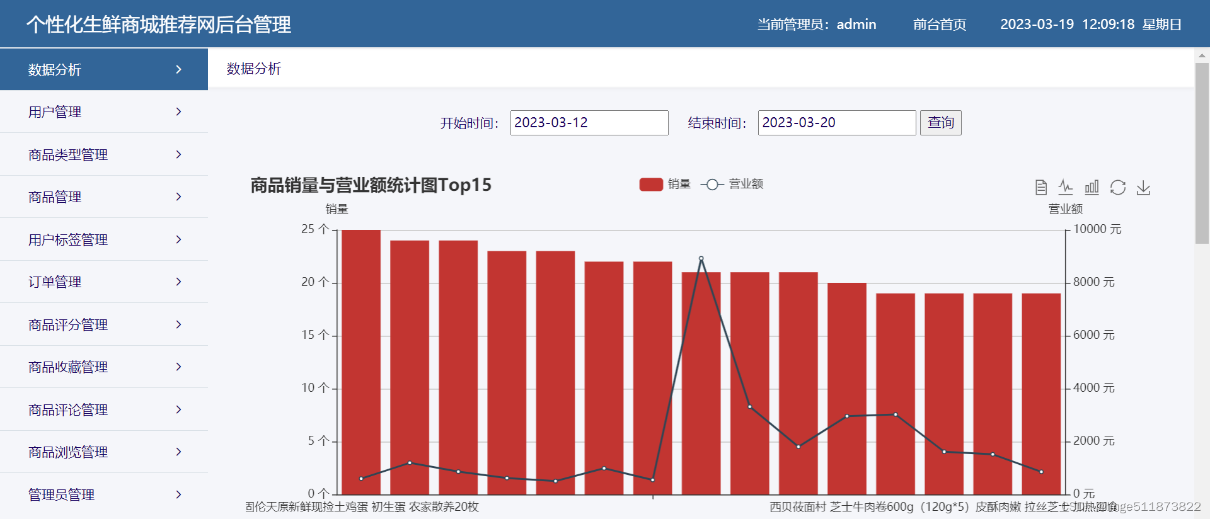The image size is (1210, 519).
Task: Click chart title 商品销量与营业额统计图Top15
Action: 371,185
